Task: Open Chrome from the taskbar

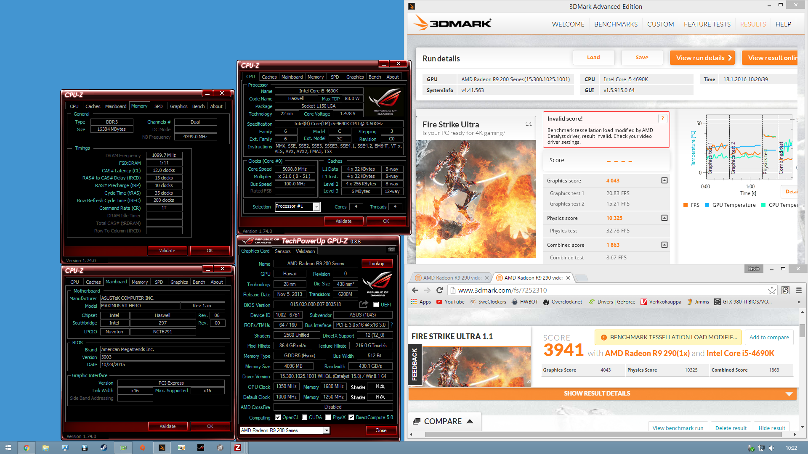Action: coord(26,448)
